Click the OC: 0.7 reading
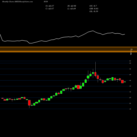 (x=93, y=6)
